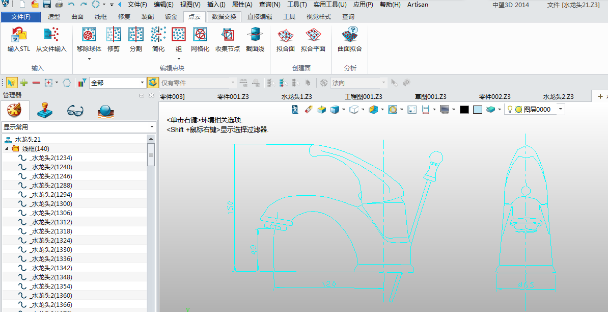This screenshot has width=608, height=312.
Task: Click the blue 文件(F) button
Action: (21, 17)
